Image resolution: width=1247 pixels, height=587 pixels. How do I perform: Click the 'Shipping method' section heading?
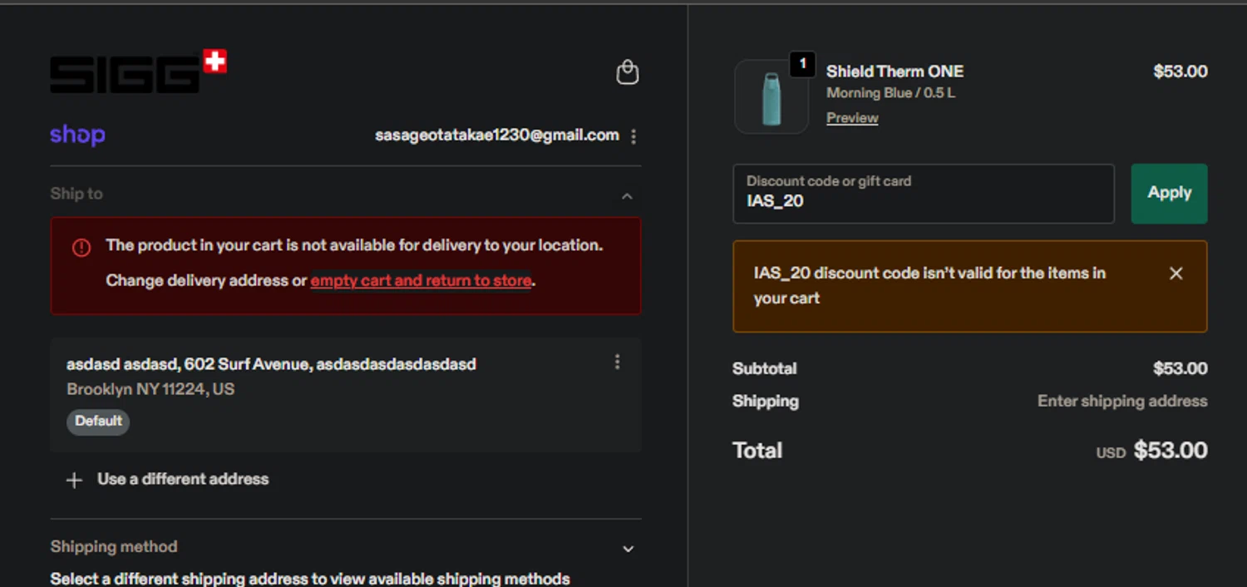tap(114, 546)
